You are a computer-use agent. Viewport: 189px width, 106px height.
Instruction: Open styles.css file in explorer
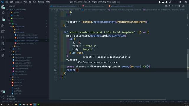[x=17, y=94]
